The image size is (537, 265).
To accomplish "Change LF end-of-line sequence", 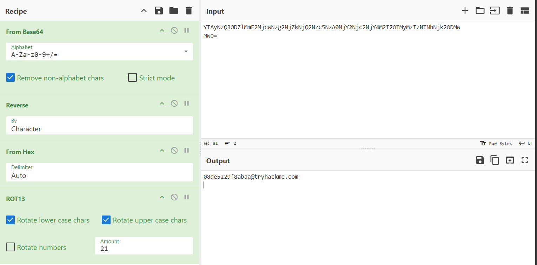I will (x=526, y=143).
